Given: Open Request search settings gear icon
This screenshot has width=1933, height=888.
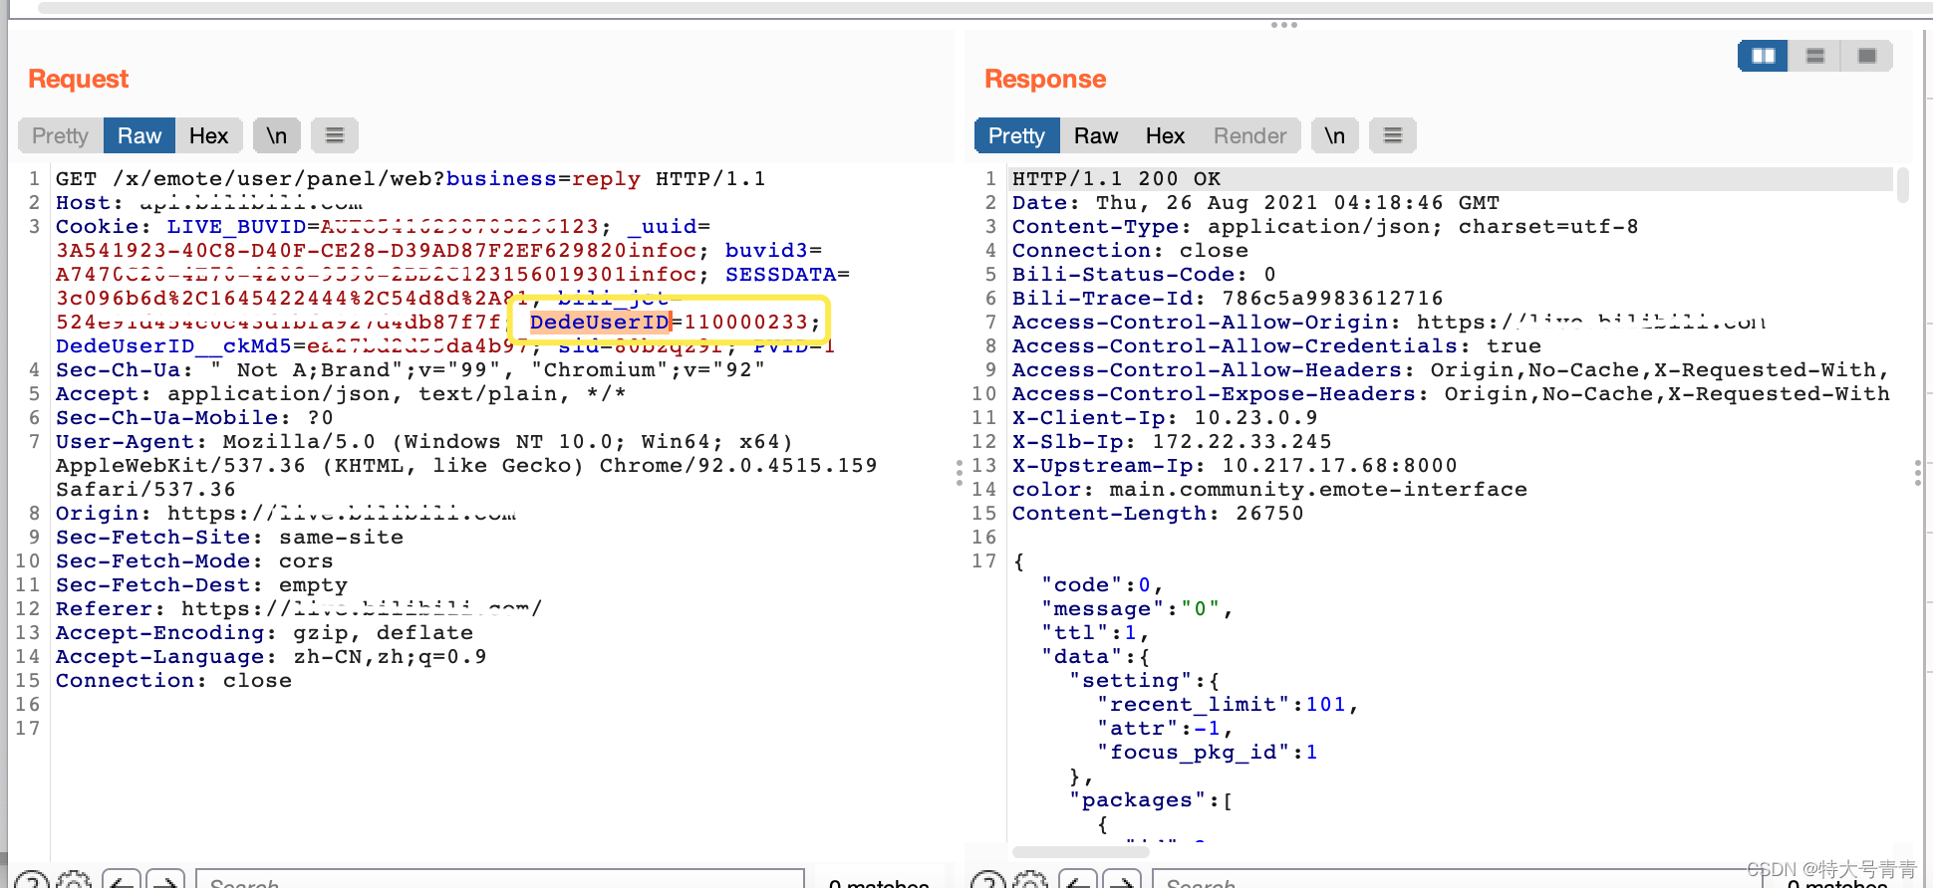Looking at the screenshot, I should point(74,882).
